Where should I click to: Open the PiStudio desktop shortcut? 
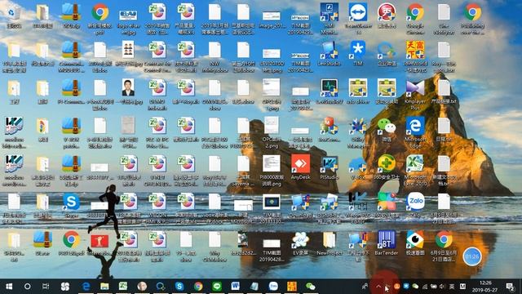tap(330, 164)
